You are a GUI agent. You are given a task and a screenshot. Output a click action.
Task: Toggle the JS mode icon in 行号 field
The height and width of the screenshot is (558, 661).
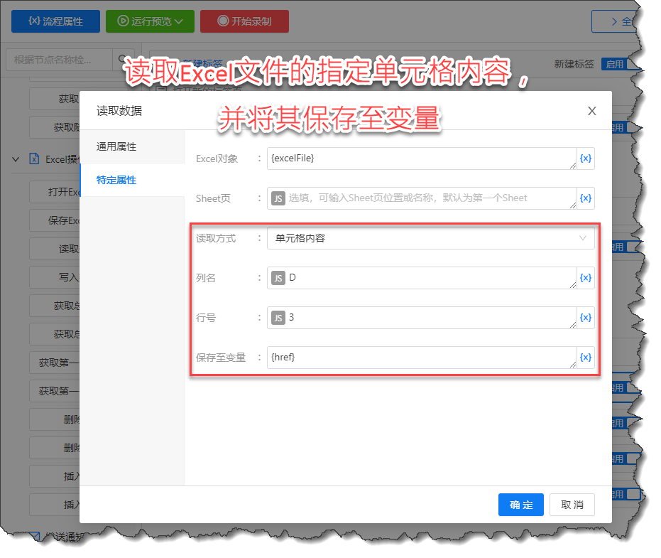[278, 318]
